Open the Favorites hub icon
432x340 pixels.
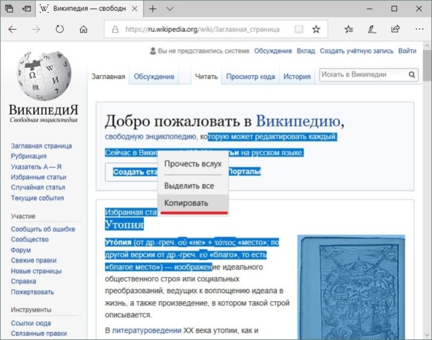point(349,29)
